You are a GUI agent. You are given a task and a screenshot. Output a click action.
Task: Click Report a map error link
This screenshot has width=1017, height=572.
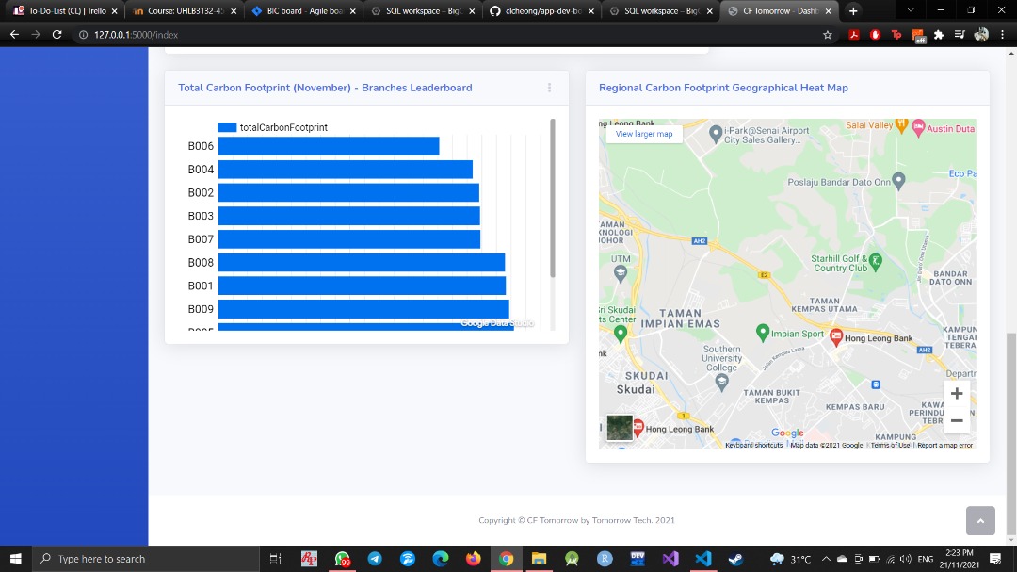pos(945,446)
